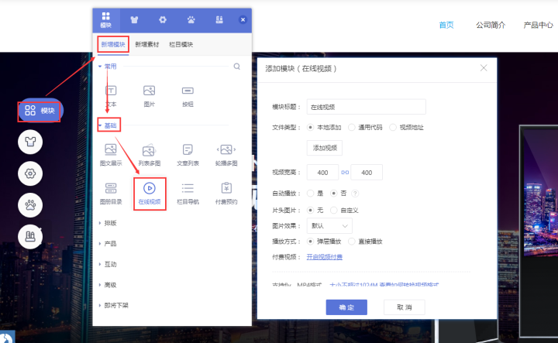Image resolution: width=558 pixels, height=343 pixels.
Task: Add the 轮播多图 module
Action: [x=226, y=155]
